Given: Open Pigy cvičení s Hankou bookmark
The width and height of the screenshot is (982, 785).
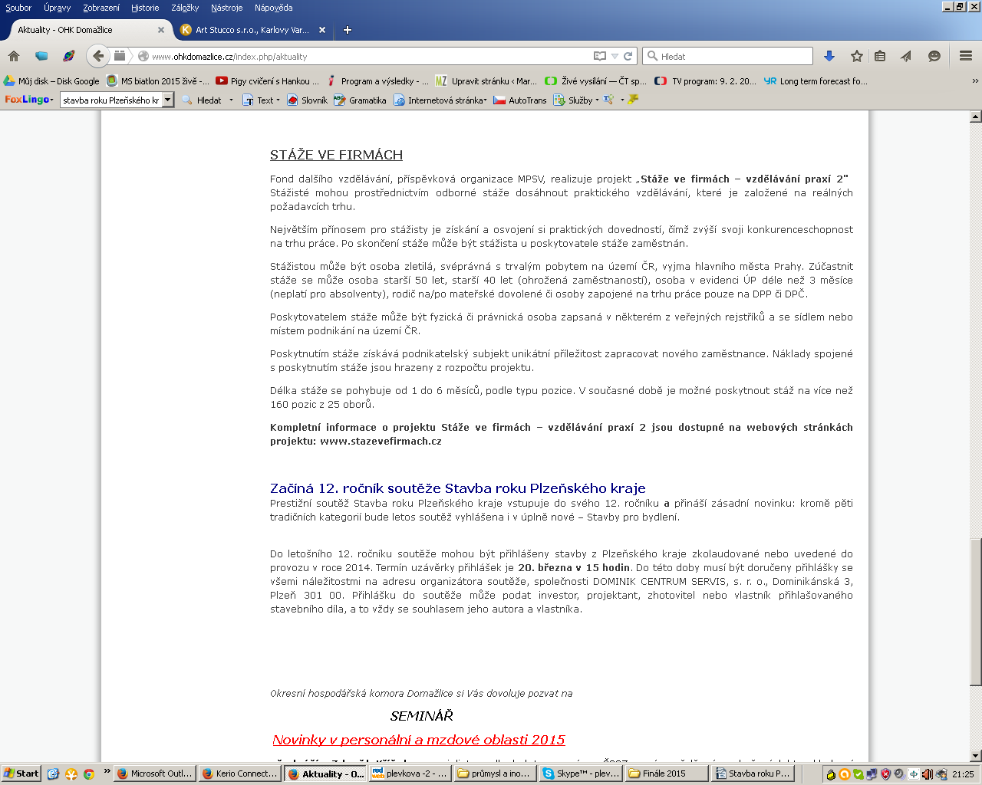Looking at the screenshot, I should [x=267, y=80].
